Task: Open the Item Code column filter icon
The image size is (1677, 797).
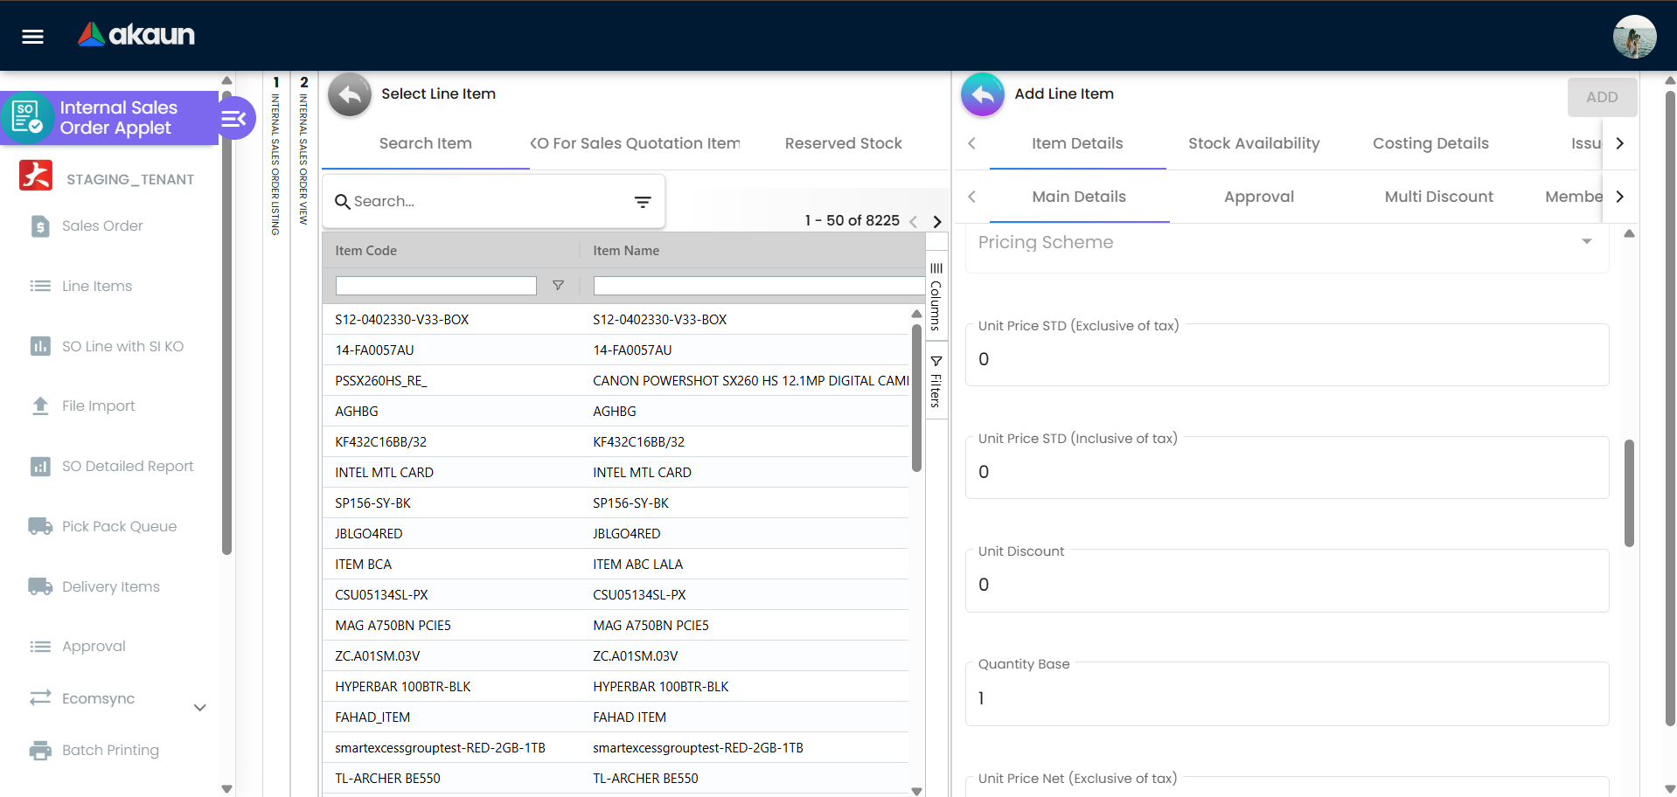Action: (x=558, y=286)
